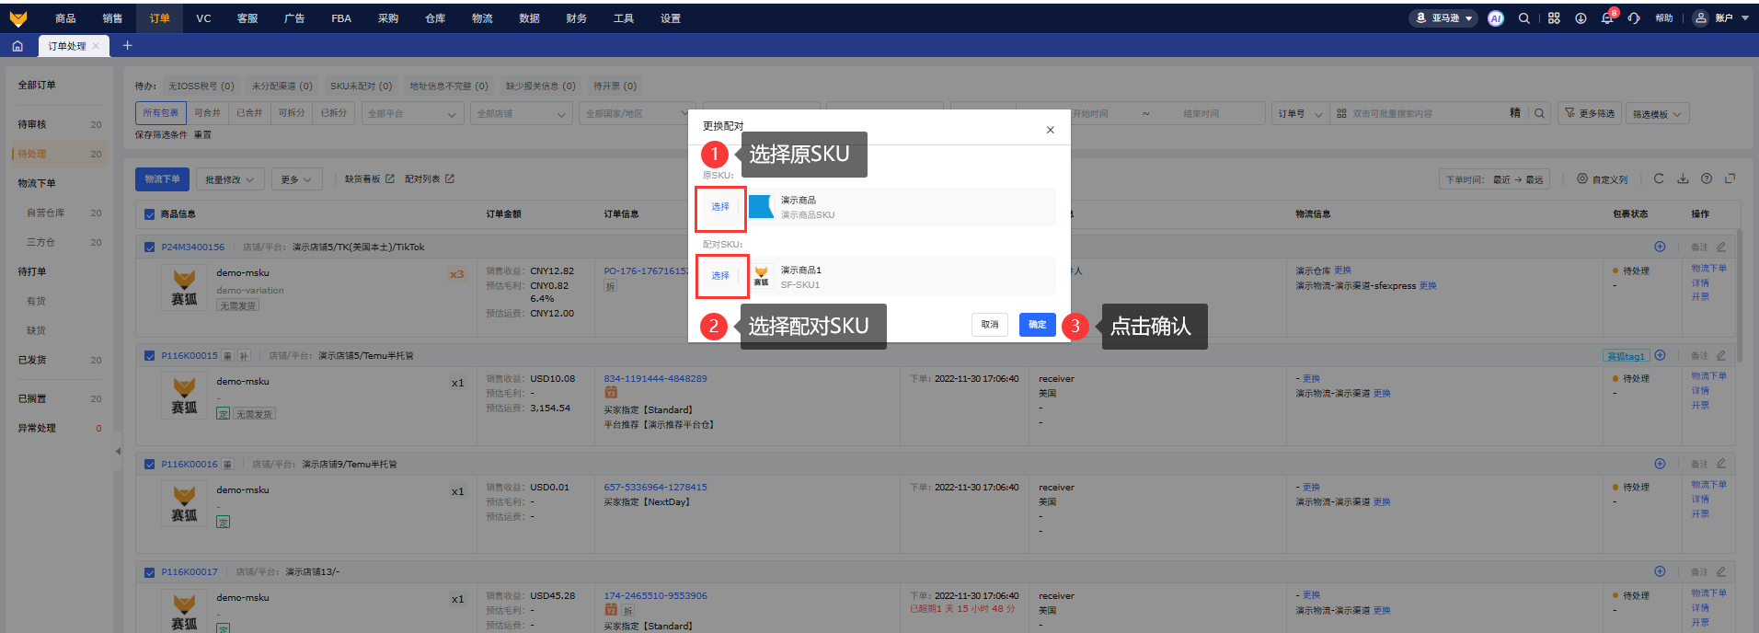Add a new tab with plus icon
Viewport: 1759px width, 633px height.
[128, 45]
